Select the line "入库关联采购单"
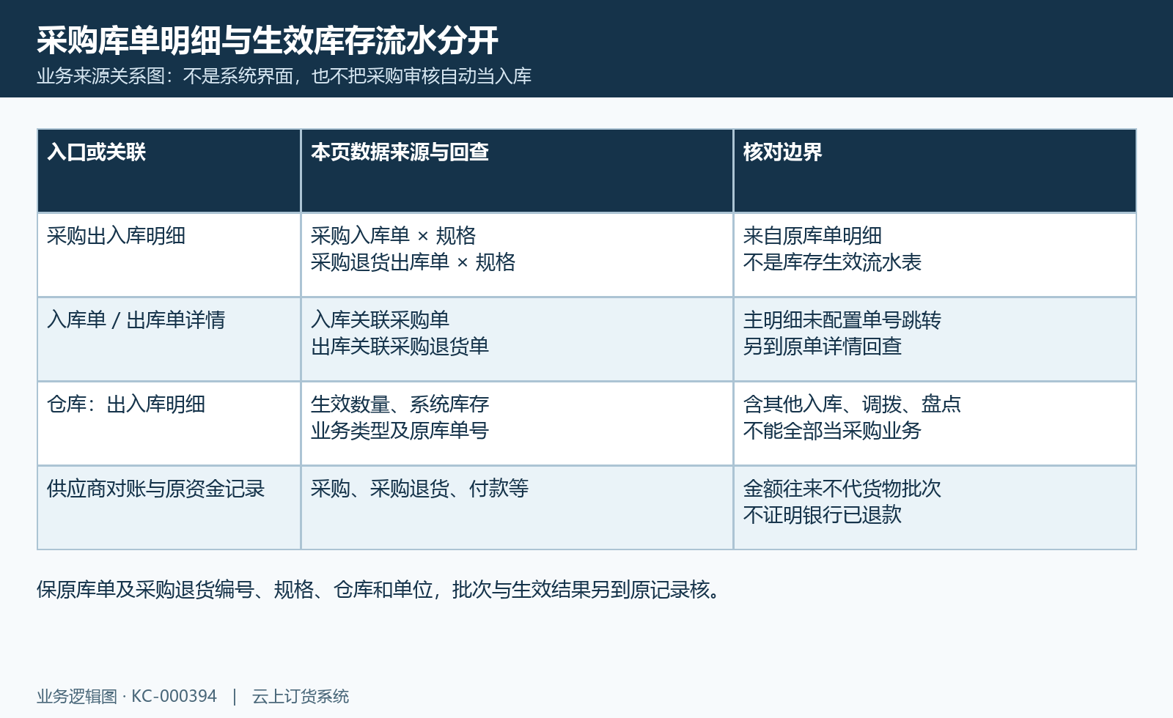This screenshot has width=1173, height=718. tap(380, 320)
